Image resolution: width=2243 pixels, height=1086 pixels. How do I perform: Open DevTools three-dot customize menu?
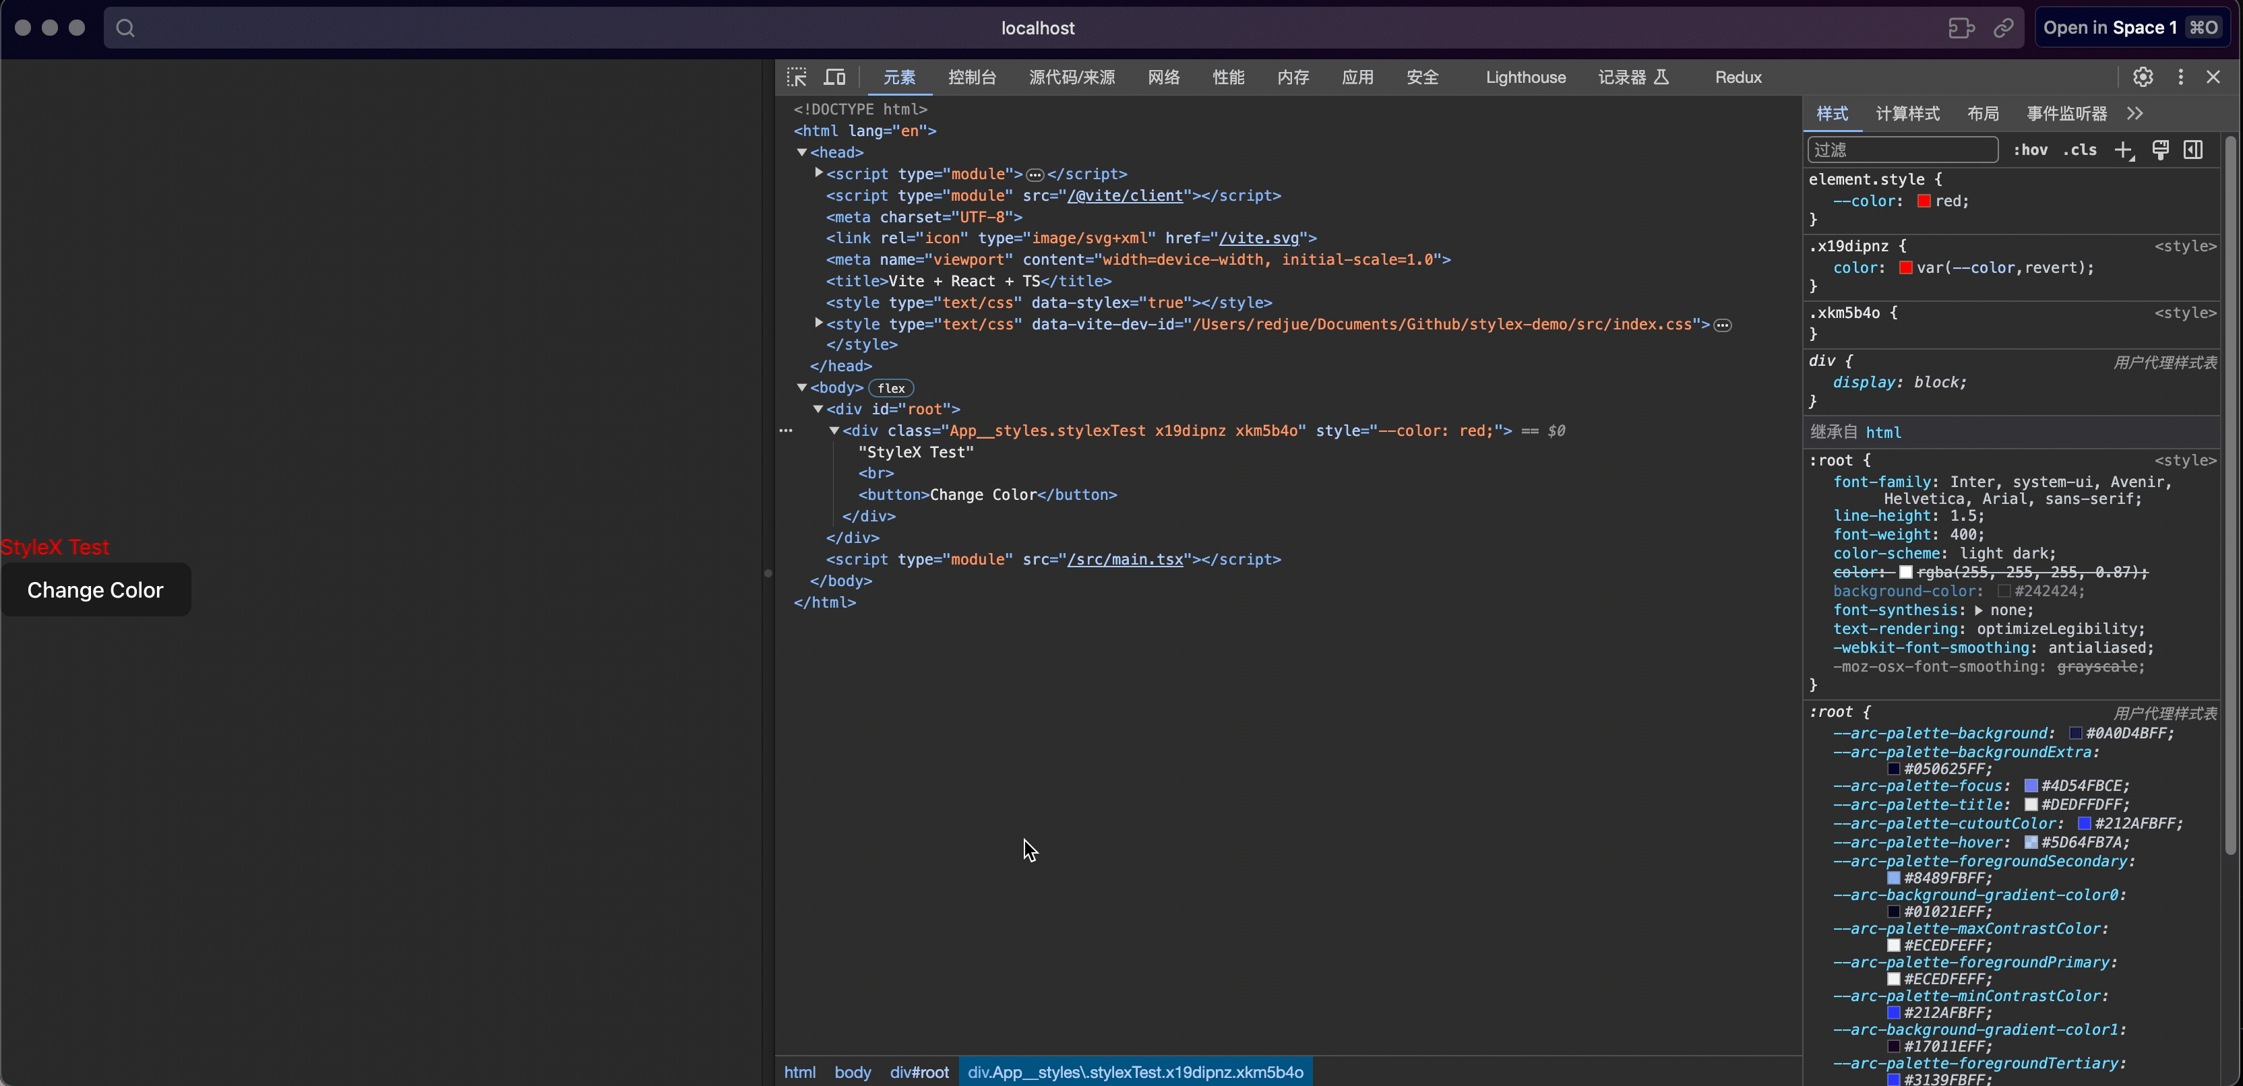tap(2180, 77)
